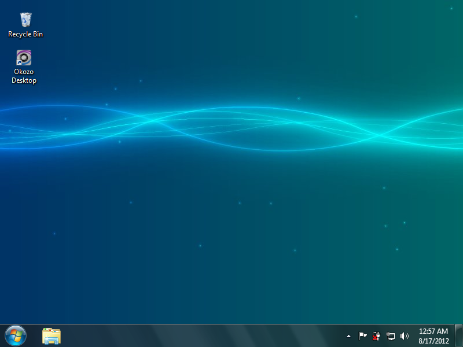Image resolution: width=463 pixels, height=347 pixels.
Task: Open the network status tray icon
Action: point(390,336)
